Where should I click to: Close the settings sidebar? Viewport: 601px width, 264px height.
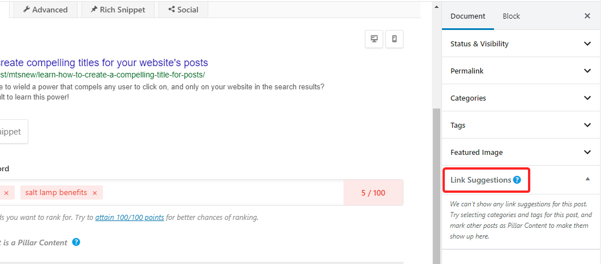tap(587, 16)
